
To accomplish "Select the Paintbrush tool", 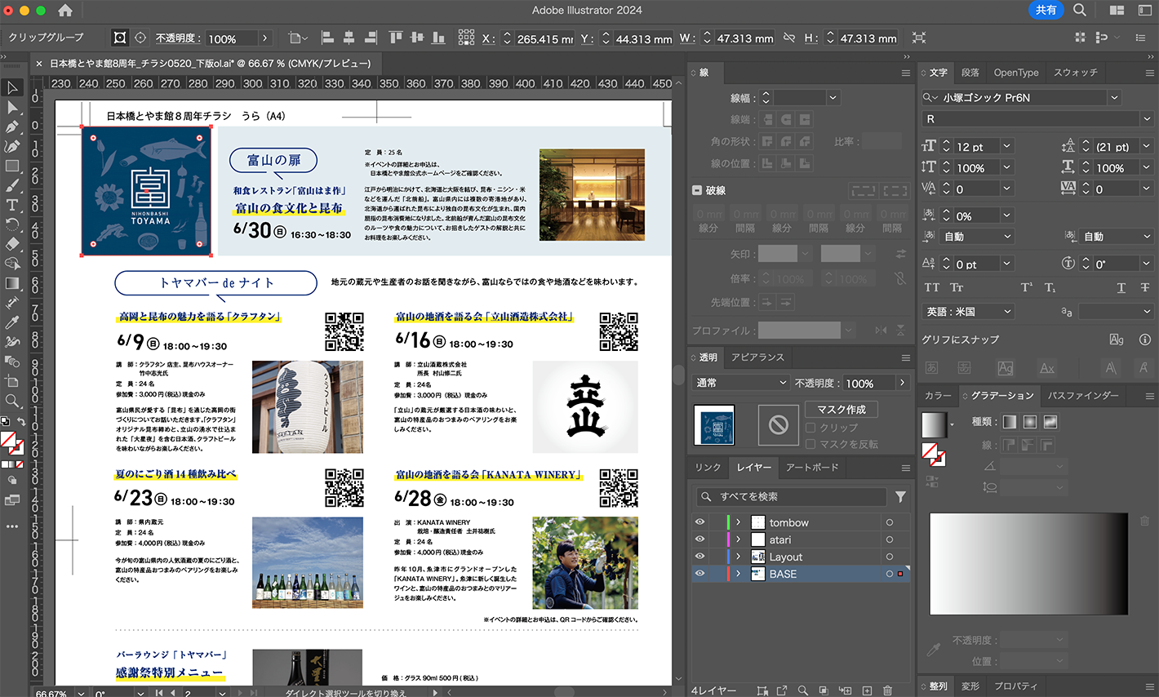I will click(12, 186).
